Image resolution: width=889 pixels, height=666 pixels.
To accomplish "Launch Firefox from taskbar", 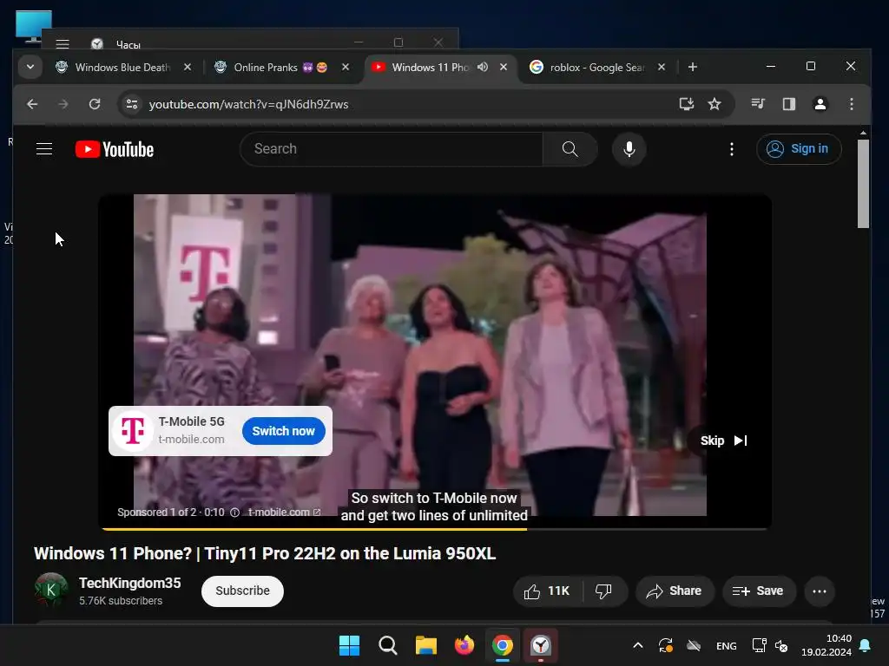I will tap(464, 645).
